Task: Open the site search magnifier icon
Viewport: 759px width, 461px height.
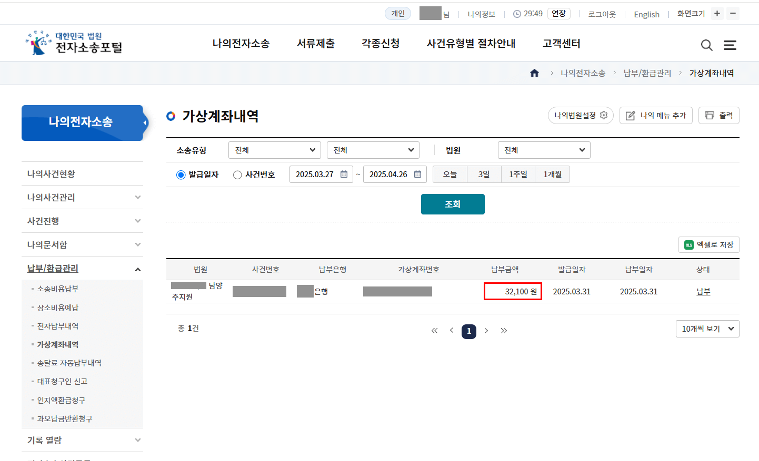Action: tap(707, 45)
